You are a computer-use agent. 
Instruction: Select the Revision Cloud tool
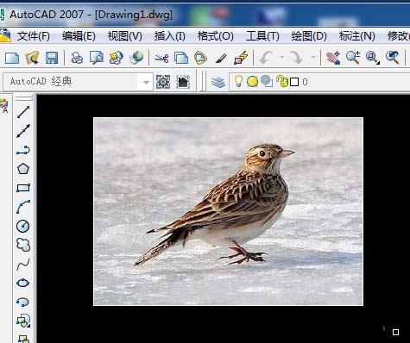23,245
